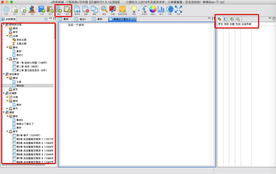276x174 pixels.
Task: Click the 帮助 light bulb icon
Action: (134, 10)
